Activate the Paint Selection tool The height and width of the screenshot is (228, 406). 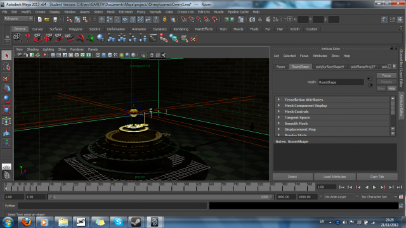click(x=6, y=77)
